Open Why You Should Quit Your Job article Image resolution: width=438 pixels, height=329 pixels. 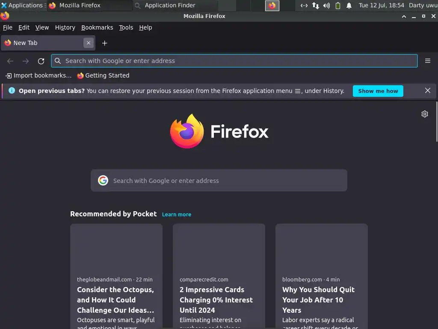(318, 300)
